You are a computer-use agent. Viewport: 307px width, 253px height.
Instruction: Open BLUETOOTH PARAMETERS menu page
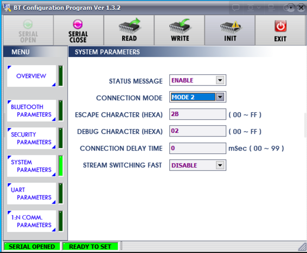[31, 111]
